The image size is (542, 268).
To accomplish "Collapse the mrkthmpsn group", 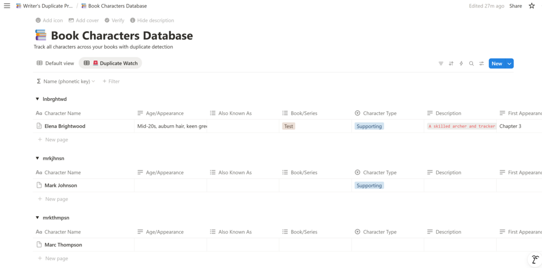I will [37, 218].
